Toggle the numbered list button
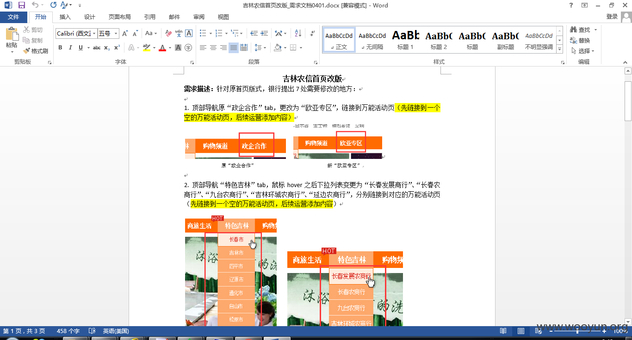The width and height of the screenshot is (632, 340). click(218, 33)
